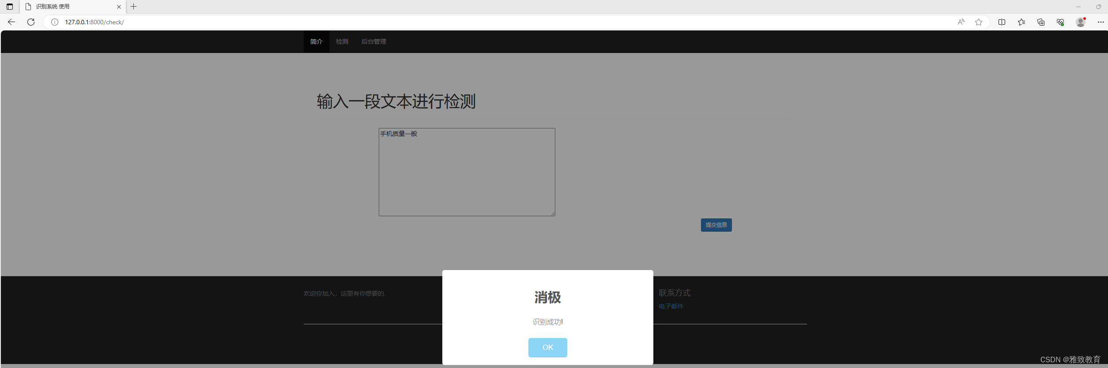Click inside the 手机质量一般 text area
1108x368 pixels.
pyautogui.click(x=467, y=172)
